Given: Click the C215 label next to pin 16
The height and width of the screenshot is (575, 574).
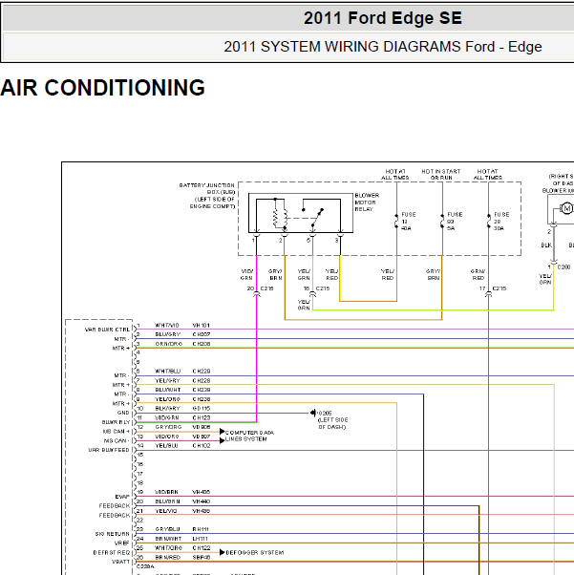Looking at the screenshot, I should pyautogui.click(x=323, y=288).
